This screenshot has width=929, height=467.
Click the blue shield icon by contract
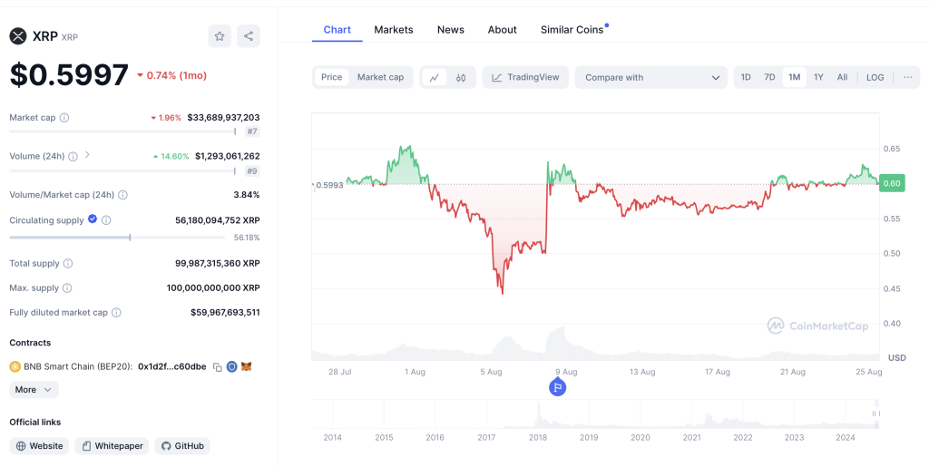(x=231, y=367)
